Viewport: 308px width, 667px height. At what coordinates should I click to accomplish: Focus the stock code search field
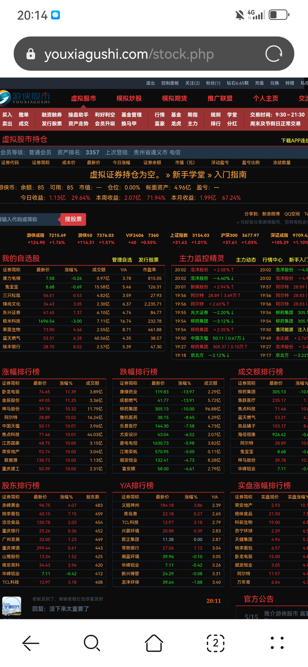tap(29, 219)
